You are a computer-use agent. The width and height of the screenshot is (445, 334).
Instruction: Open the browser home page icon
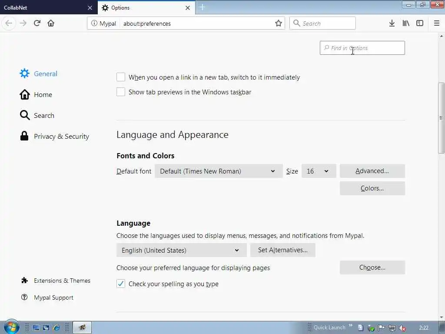coord(51,23)
